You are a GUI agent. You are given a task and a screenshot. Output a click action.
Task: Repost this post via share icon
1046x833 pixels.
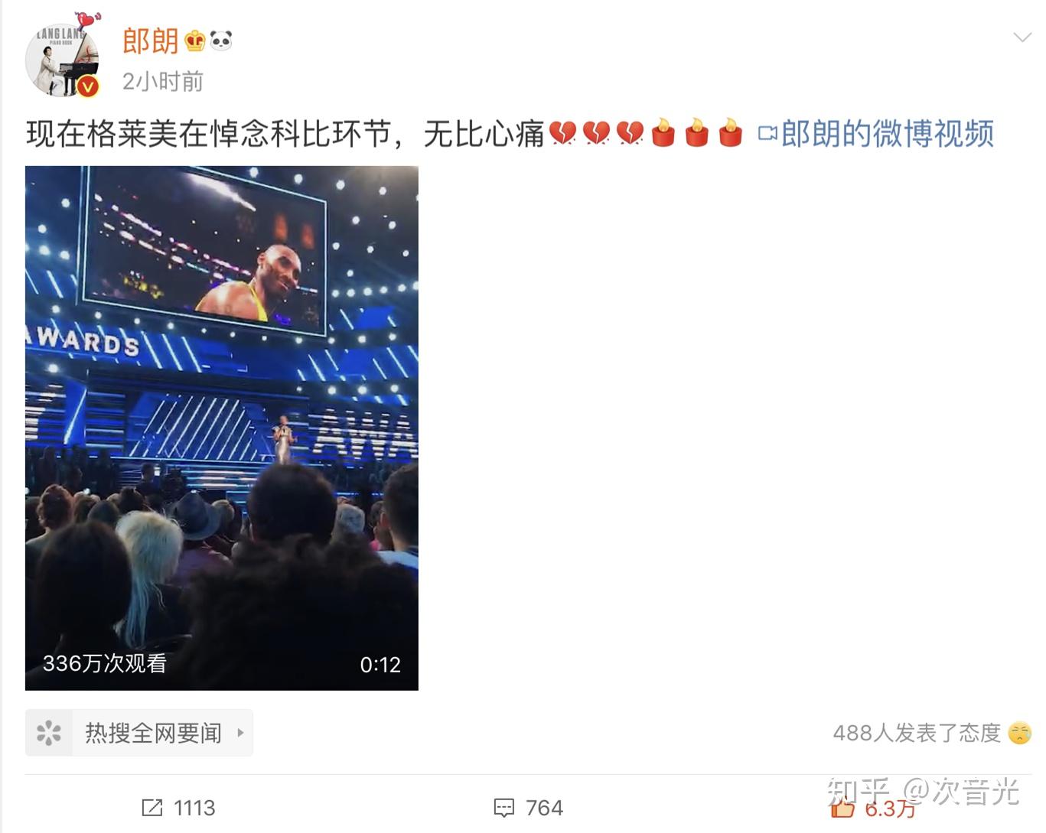(x=152, y=808)
